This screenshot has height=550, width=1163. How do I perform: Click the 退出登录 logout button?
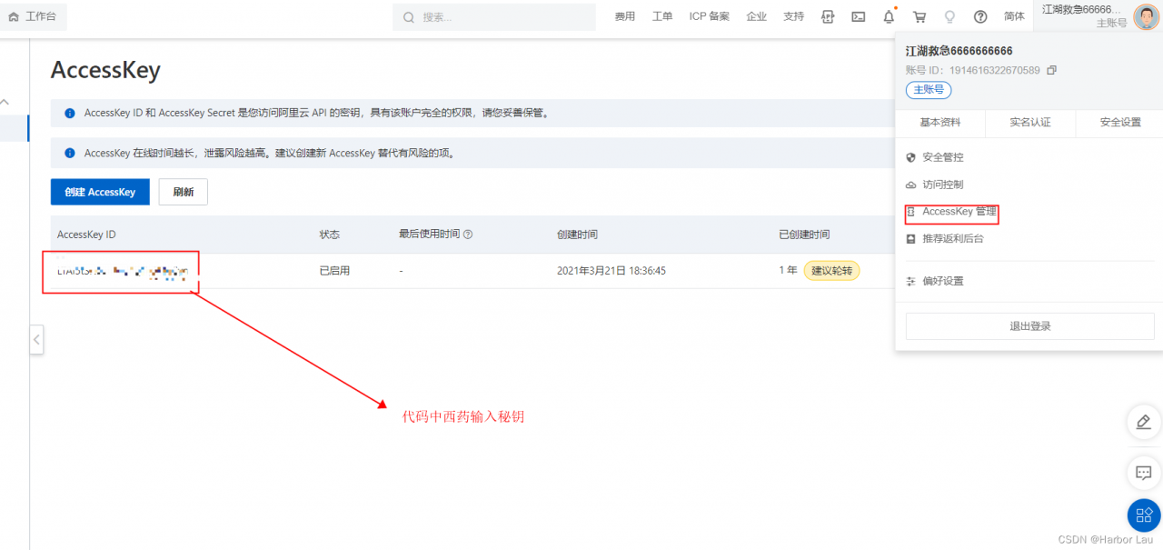1030,326
